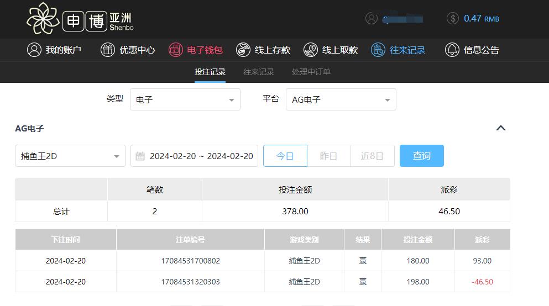Click the Shenbo flower logo
The width and height of the screenshot is (549, 306).
click(43, 19)
